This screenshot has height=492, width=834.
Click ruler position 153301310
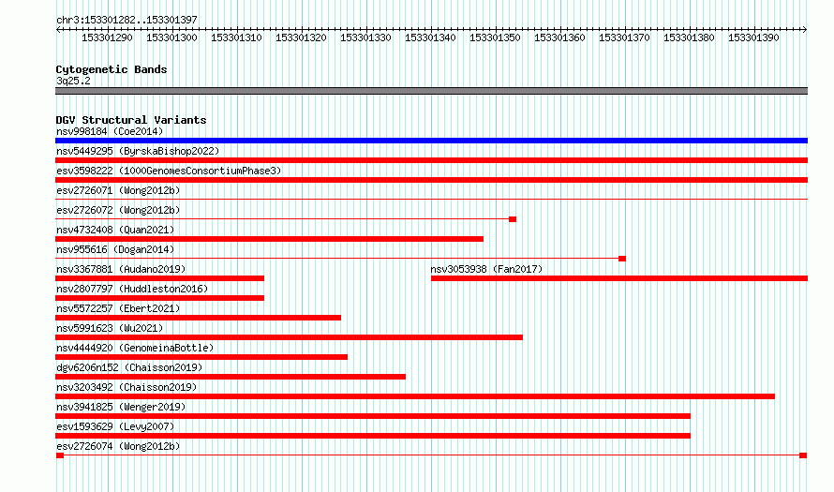click(x=237, y=37)
